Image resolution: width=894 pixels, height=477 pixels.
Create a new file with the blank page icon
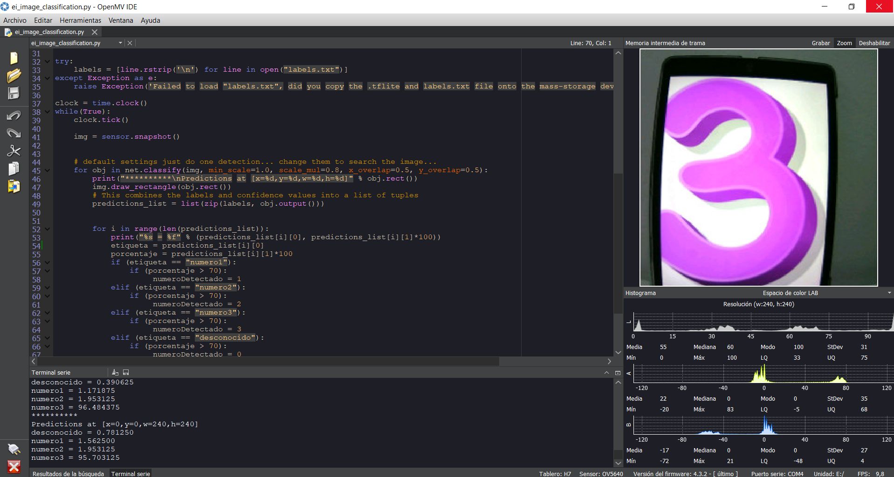(x=14, y=58)
